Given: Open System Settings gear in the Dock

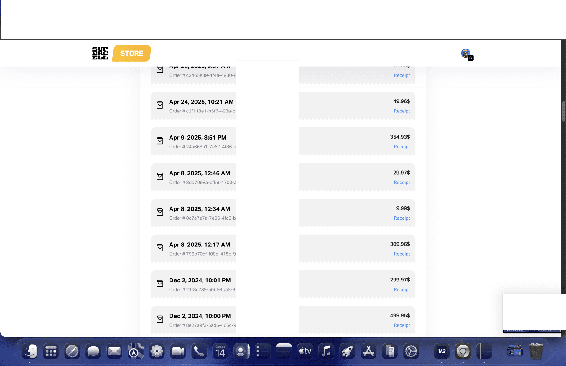Looking at the screenshot, I should pyautogui.click(x=411, y=351).
